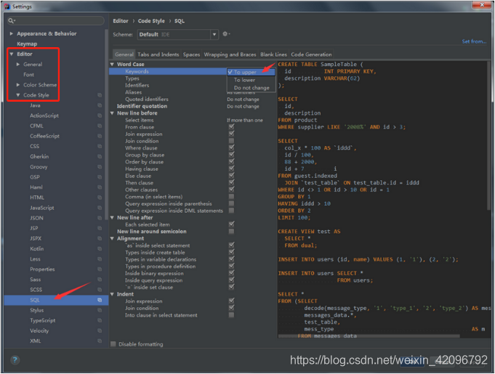The image size is (495, 374).
Task: Expand the Color Scheme tree node
Action: point(18,85)
